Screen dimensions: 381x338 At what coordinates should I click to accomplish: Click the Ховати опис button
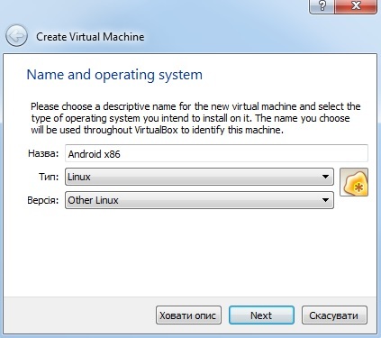tap(188, 315)
